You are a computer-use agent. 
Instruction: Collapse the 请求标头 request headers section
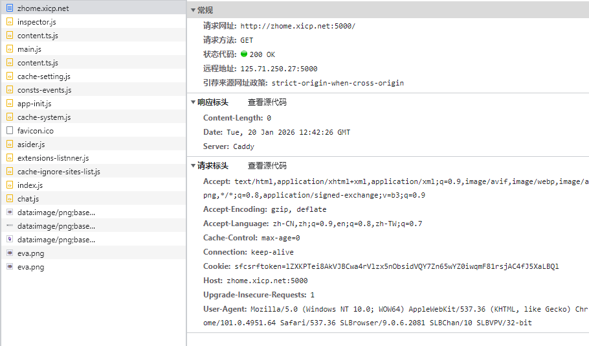(194, 166)
